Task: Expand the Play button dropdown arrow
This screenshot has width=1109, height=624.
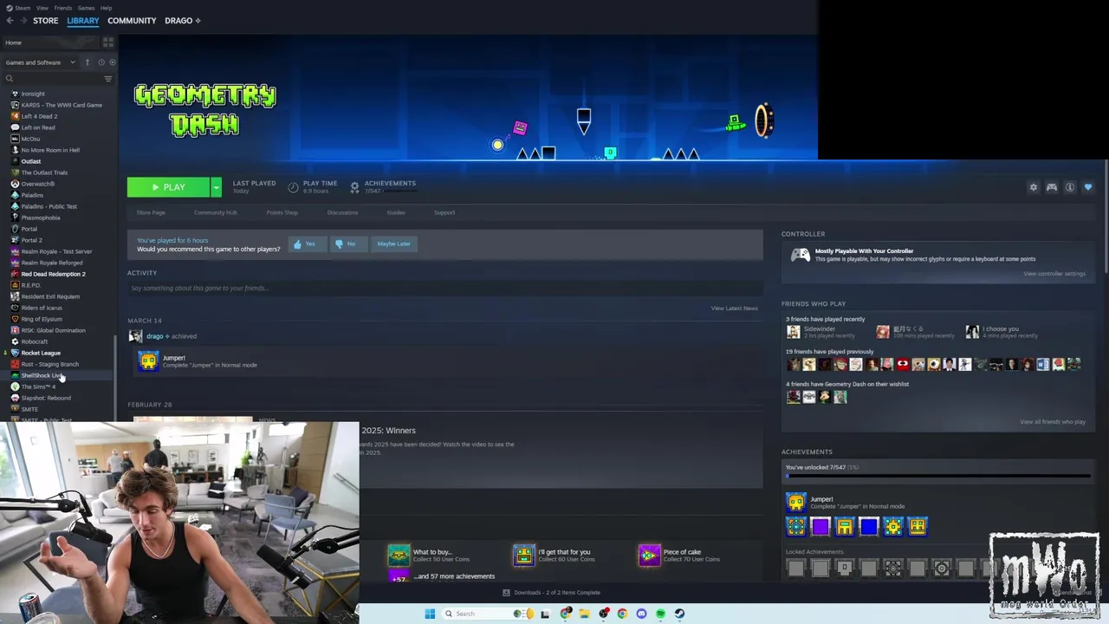Action: tap(216, 187)
